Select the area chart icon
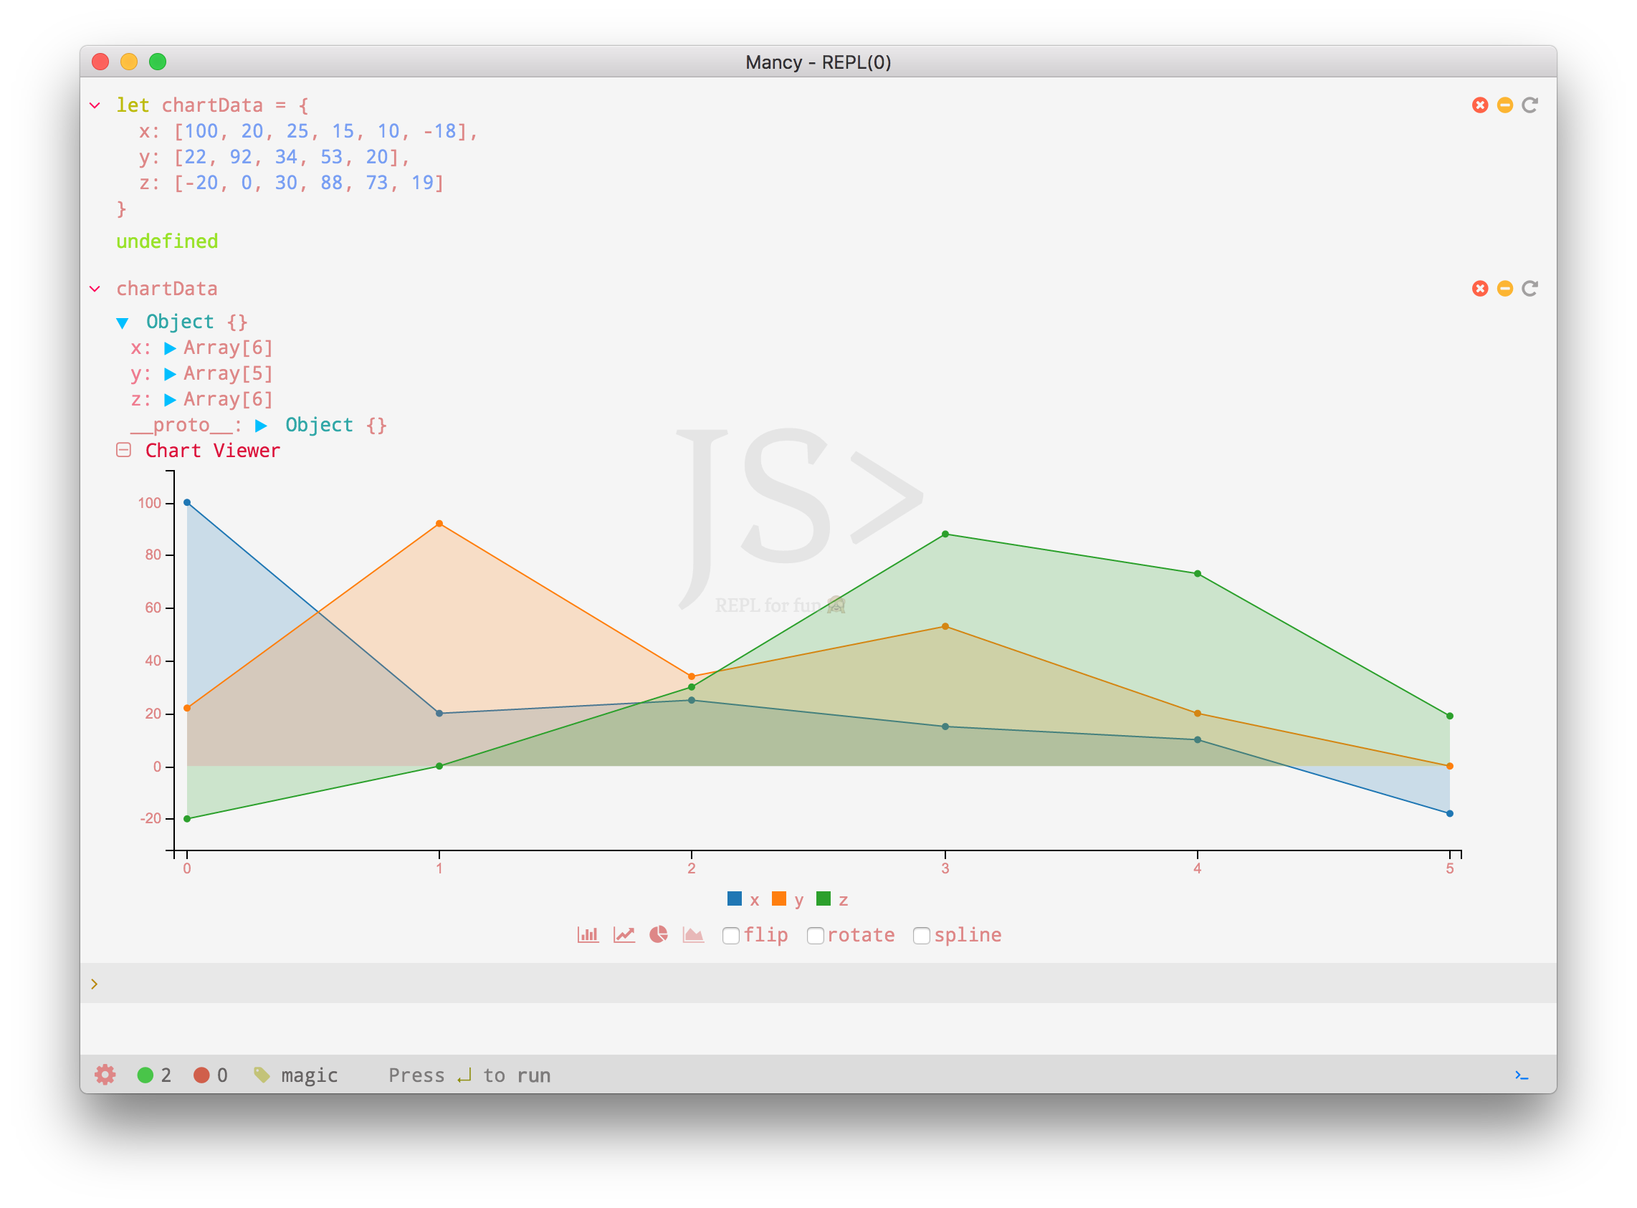This screenshot has width=1637, height=1208. (x=692, y=934)
